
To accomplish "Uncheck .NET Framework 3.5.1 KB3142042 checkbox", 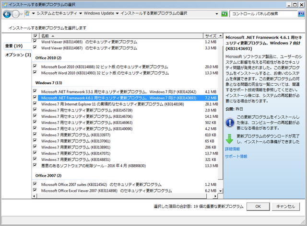I will pyautogui.click(x=35, y=91).
